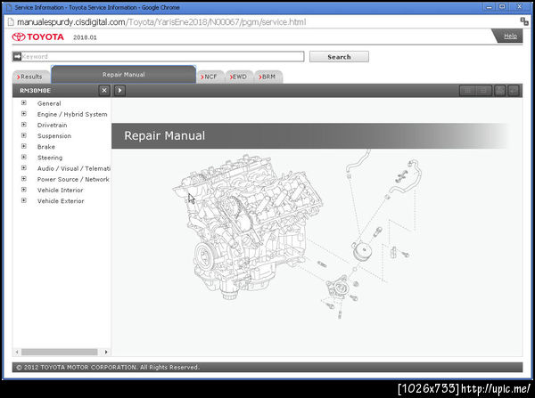Select the Power Source / Network label
535x398 pixels.
pos(73,179)
